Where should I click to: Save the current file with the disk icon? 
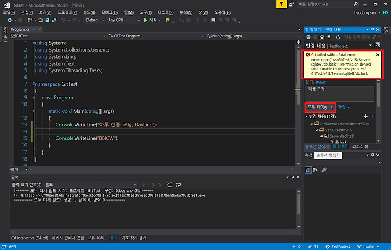coord(47,20)
